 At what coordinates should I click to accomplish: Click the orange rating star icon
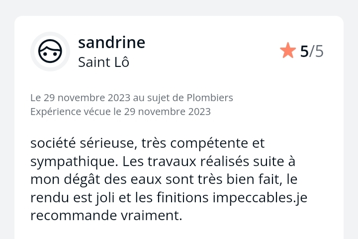point(288,51)
